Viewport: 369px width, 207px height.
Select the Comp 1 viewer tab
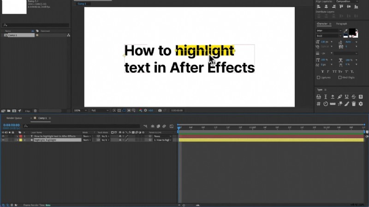pyautogui.click(x=82, y=4)
